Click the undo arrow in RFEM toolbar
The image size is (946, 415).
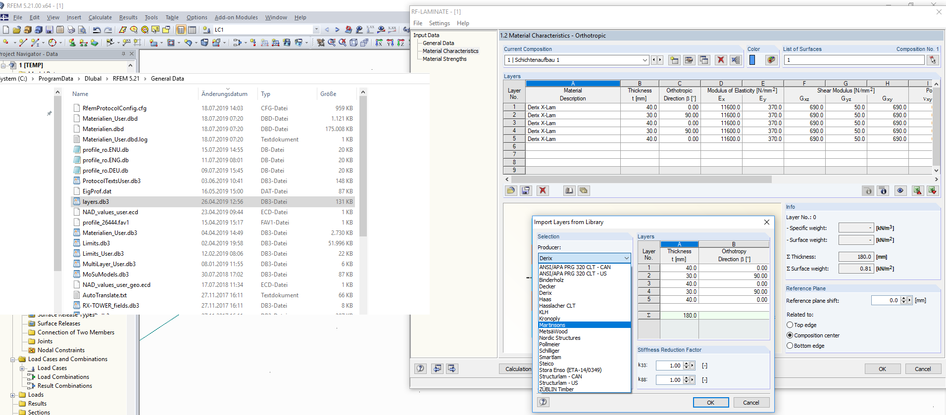(97, 30)
